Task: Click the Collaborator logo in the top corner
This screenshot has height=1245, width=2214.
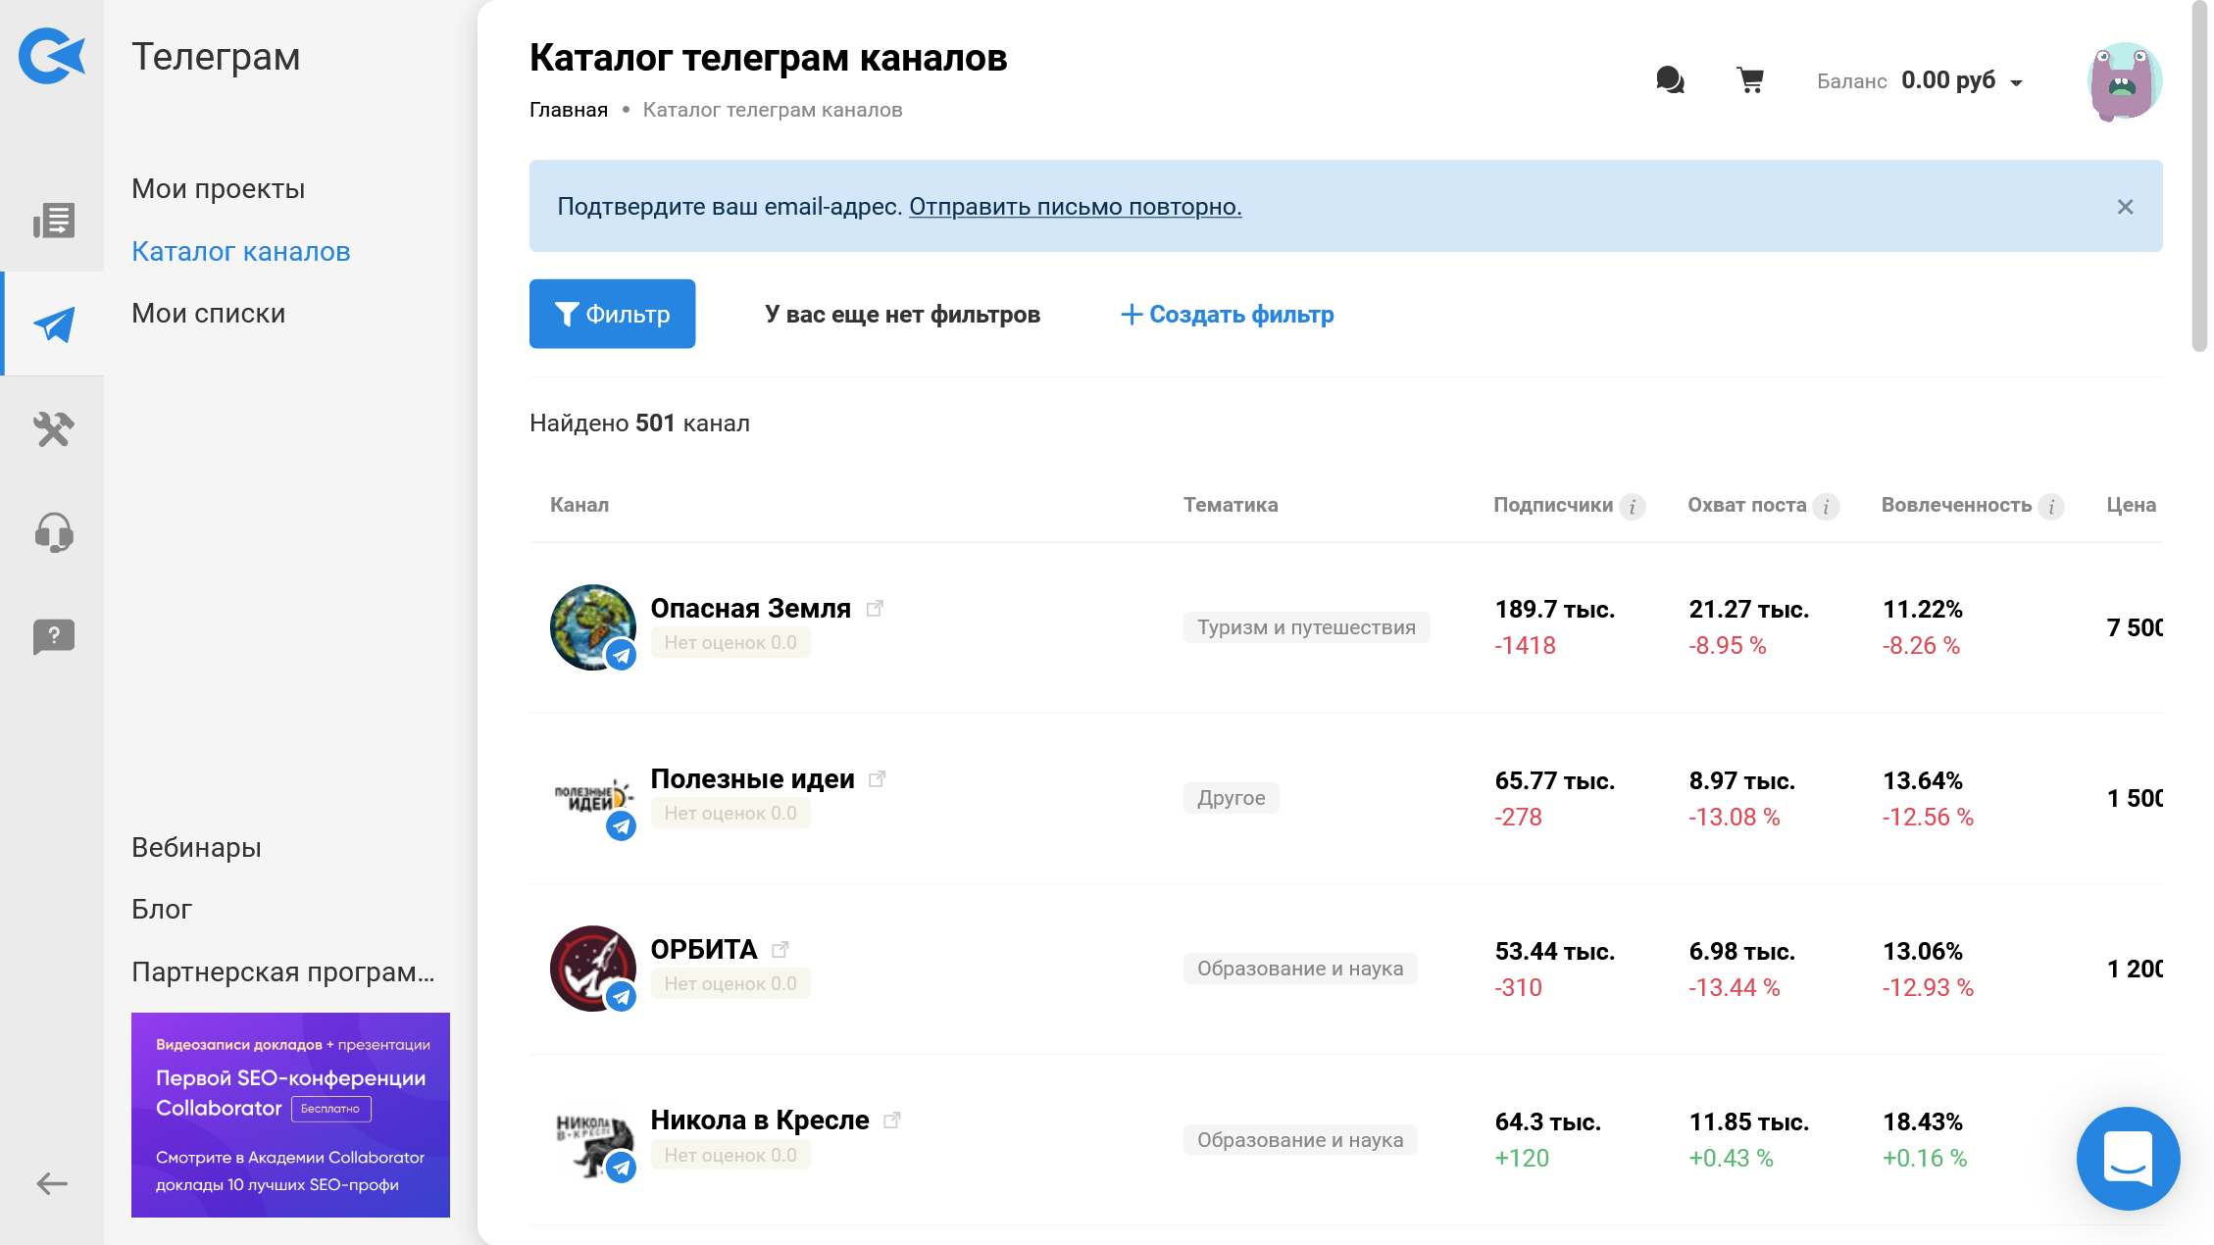Action: [50, 56]
